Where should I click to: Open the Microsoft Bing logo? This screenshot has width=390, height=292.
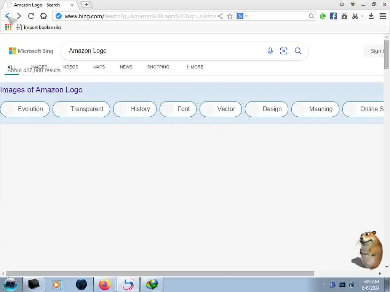pyautogui.click(x=31, y=51)
